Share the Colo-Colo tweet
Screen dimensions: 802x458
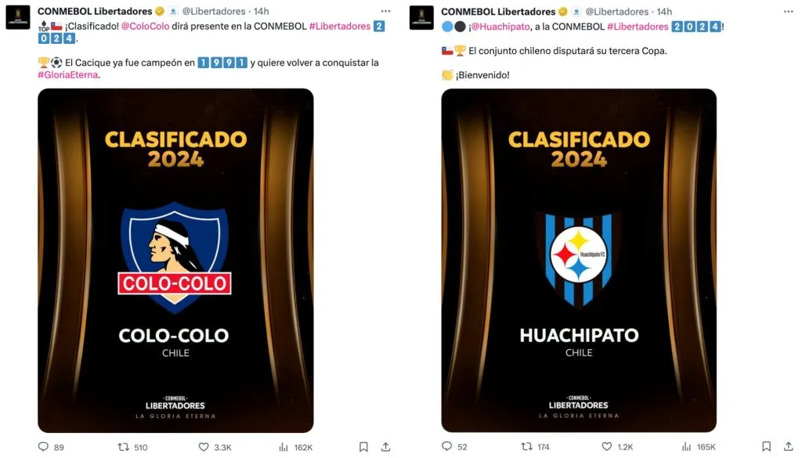tap(385, 447)
